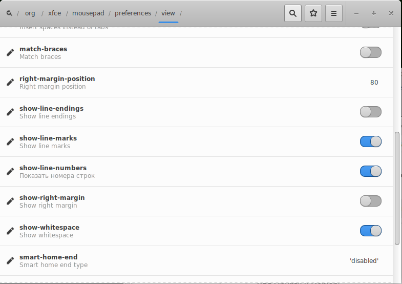Open the hamburger menu button
This screenshot has height=284, width=402.
pyautogui.click(x=334, y=13)
